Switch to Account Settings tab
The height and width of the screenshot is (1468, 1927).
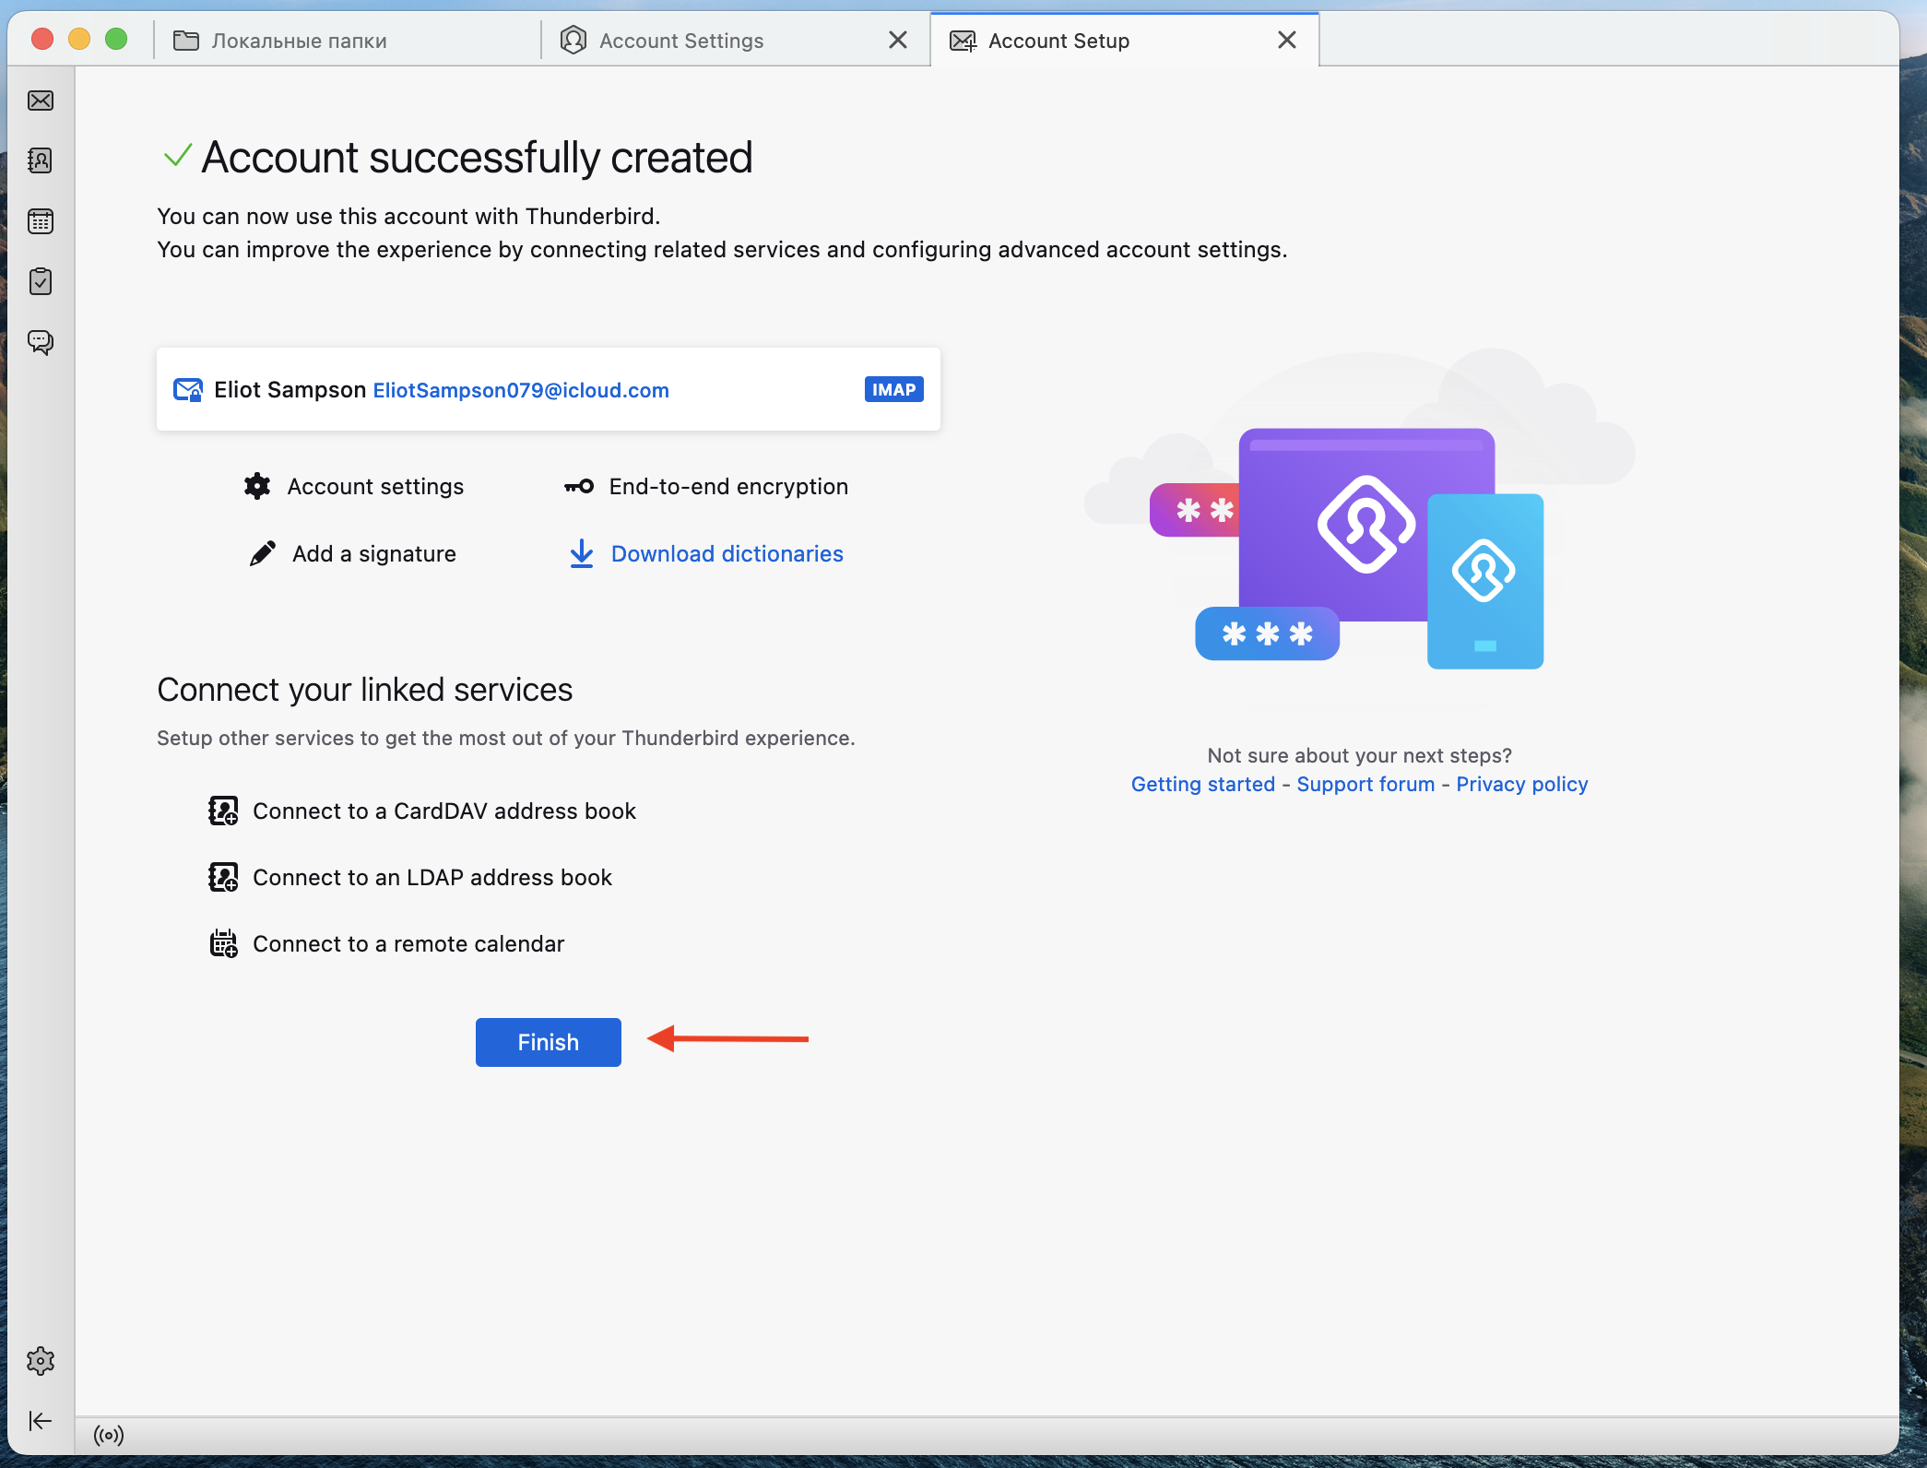click(x=680, y=41)
